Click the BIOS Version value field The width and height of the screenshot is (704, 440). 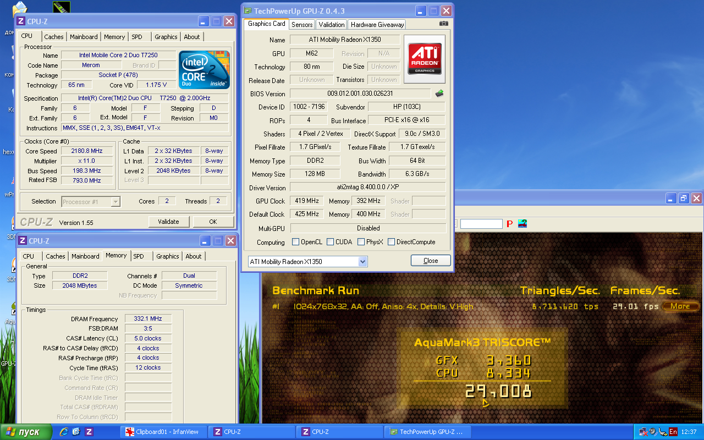tap(360, 94)
